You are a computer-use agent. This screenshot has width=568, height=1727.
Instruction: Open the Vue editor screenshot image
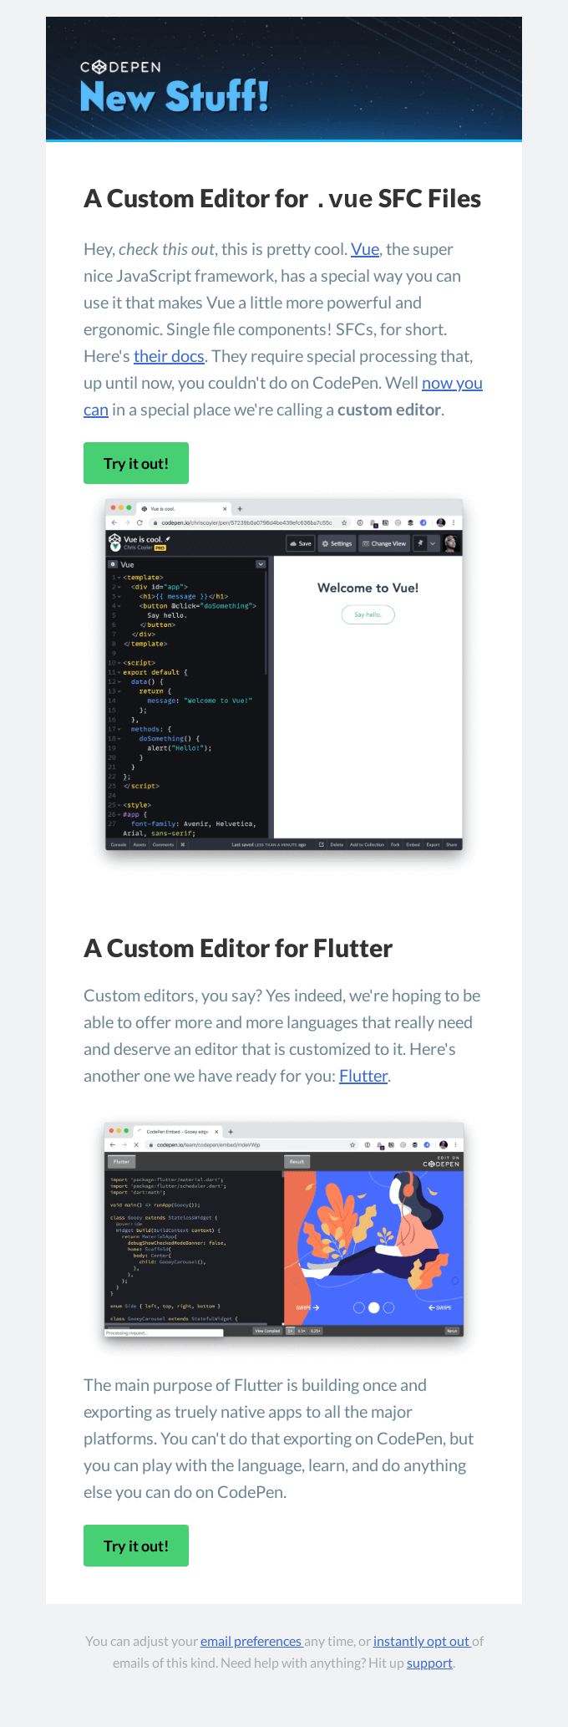tap(284, 675)
